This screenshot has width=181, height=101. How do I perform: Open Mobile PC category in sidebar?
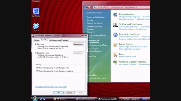(91, 32)
